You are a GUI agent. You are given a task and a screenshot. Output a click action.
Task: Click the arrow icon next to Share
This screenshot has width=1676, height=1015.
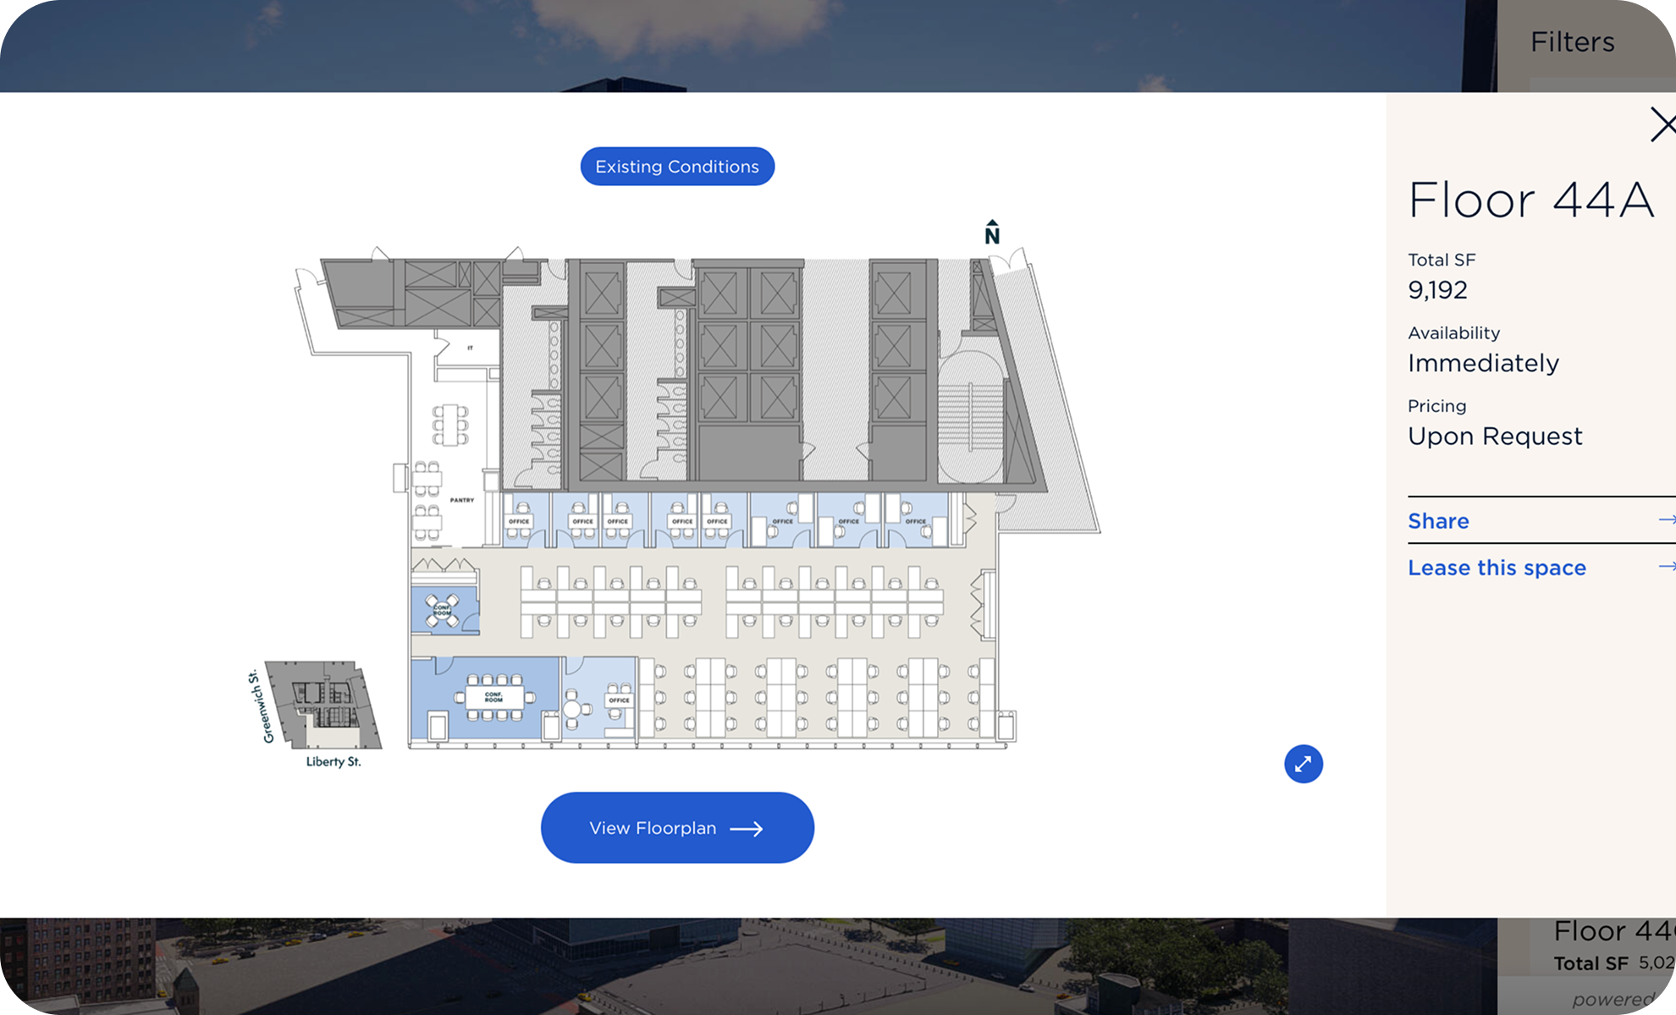tap(1667, 520)
